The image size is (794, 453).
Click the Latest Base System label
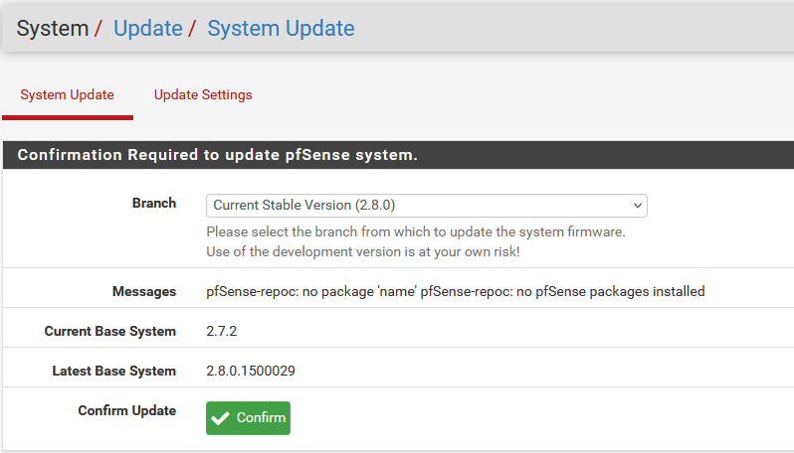(114, 371)
